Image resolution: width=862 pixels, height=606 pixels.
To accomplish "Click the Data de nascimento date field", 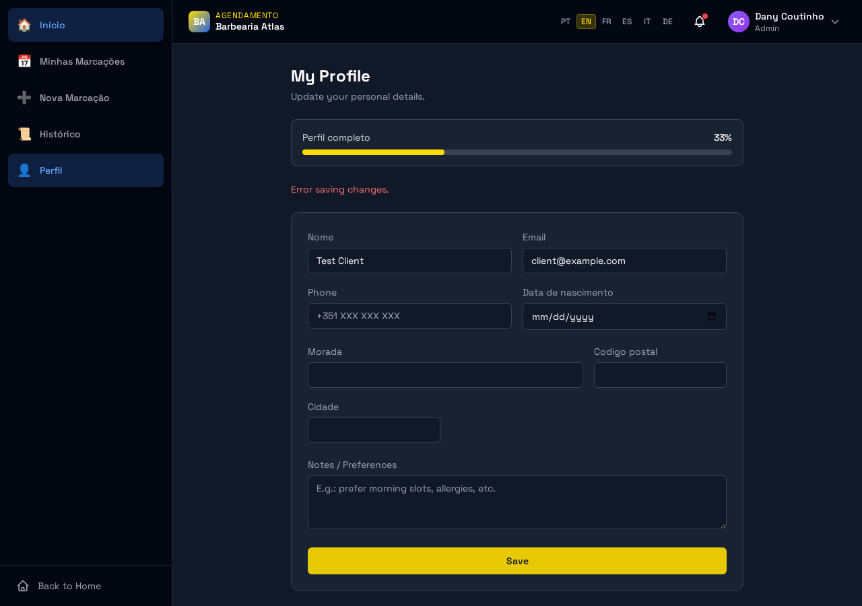I will click(x=624, y=316).
